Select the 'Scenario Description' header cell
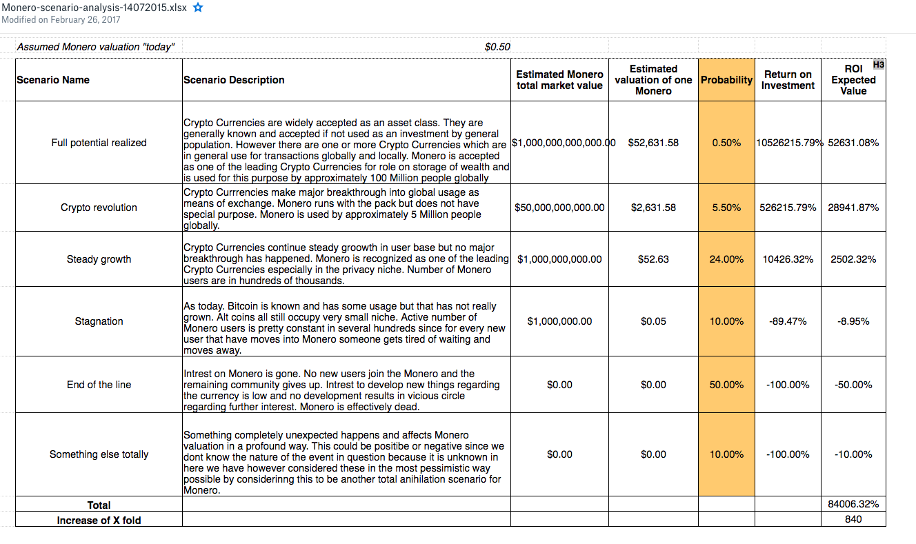 (346, 80)
